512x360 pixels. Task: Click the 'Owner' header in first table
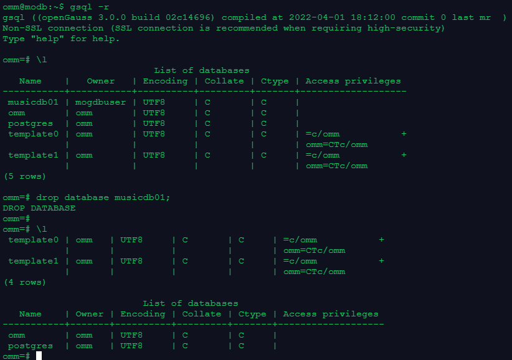click(100, 81)
